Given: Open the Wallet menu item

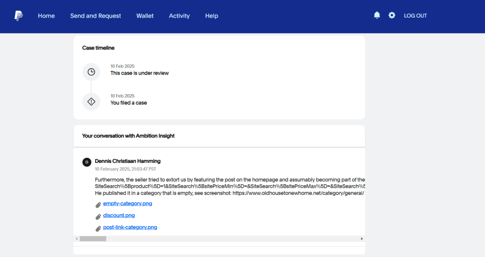Looking at the screenshot, I should (x=145, y=16).
